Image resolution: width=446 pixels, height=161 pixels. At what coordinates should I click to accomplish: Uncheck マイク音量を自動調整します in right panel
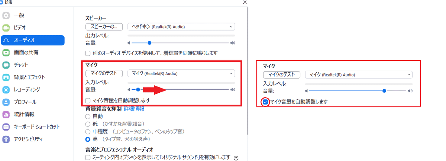click(265, 102)
